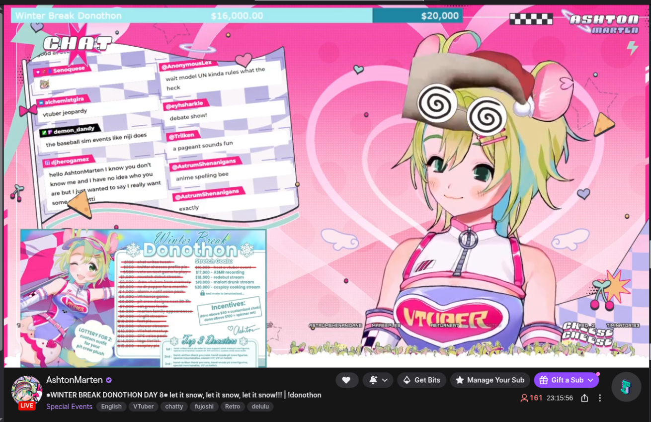651x422 pixels.
Task: Click the round teal icon right of Gift a Sub
Action: coord(626,387)
